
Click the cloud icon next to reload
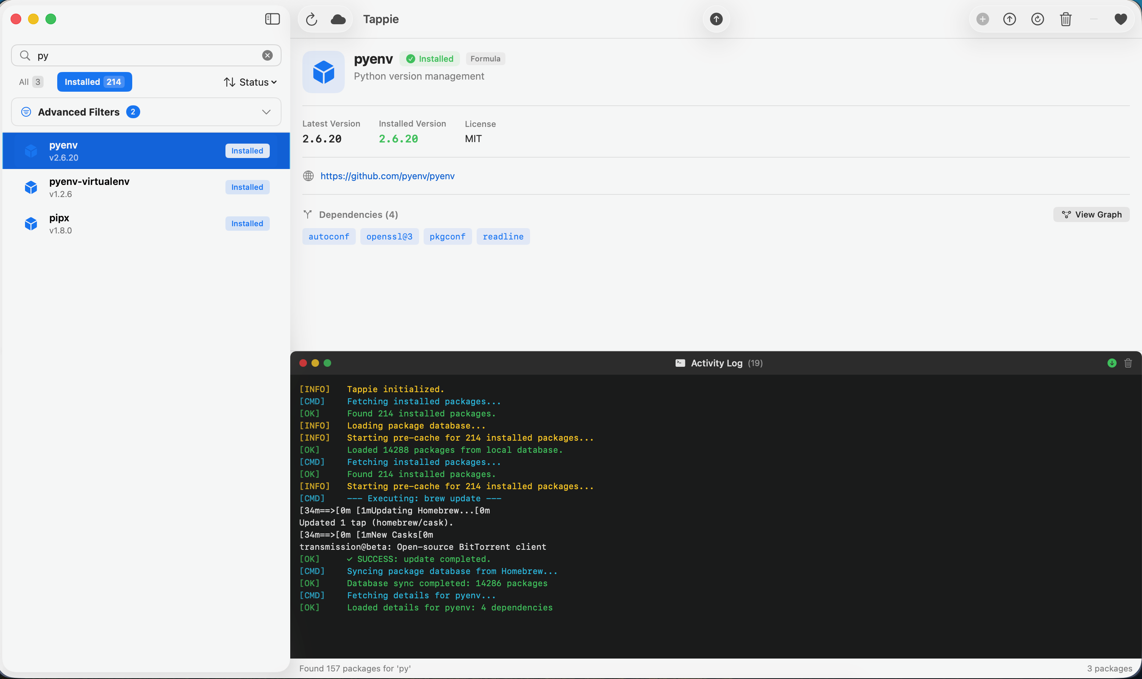[x=338, y=19]
